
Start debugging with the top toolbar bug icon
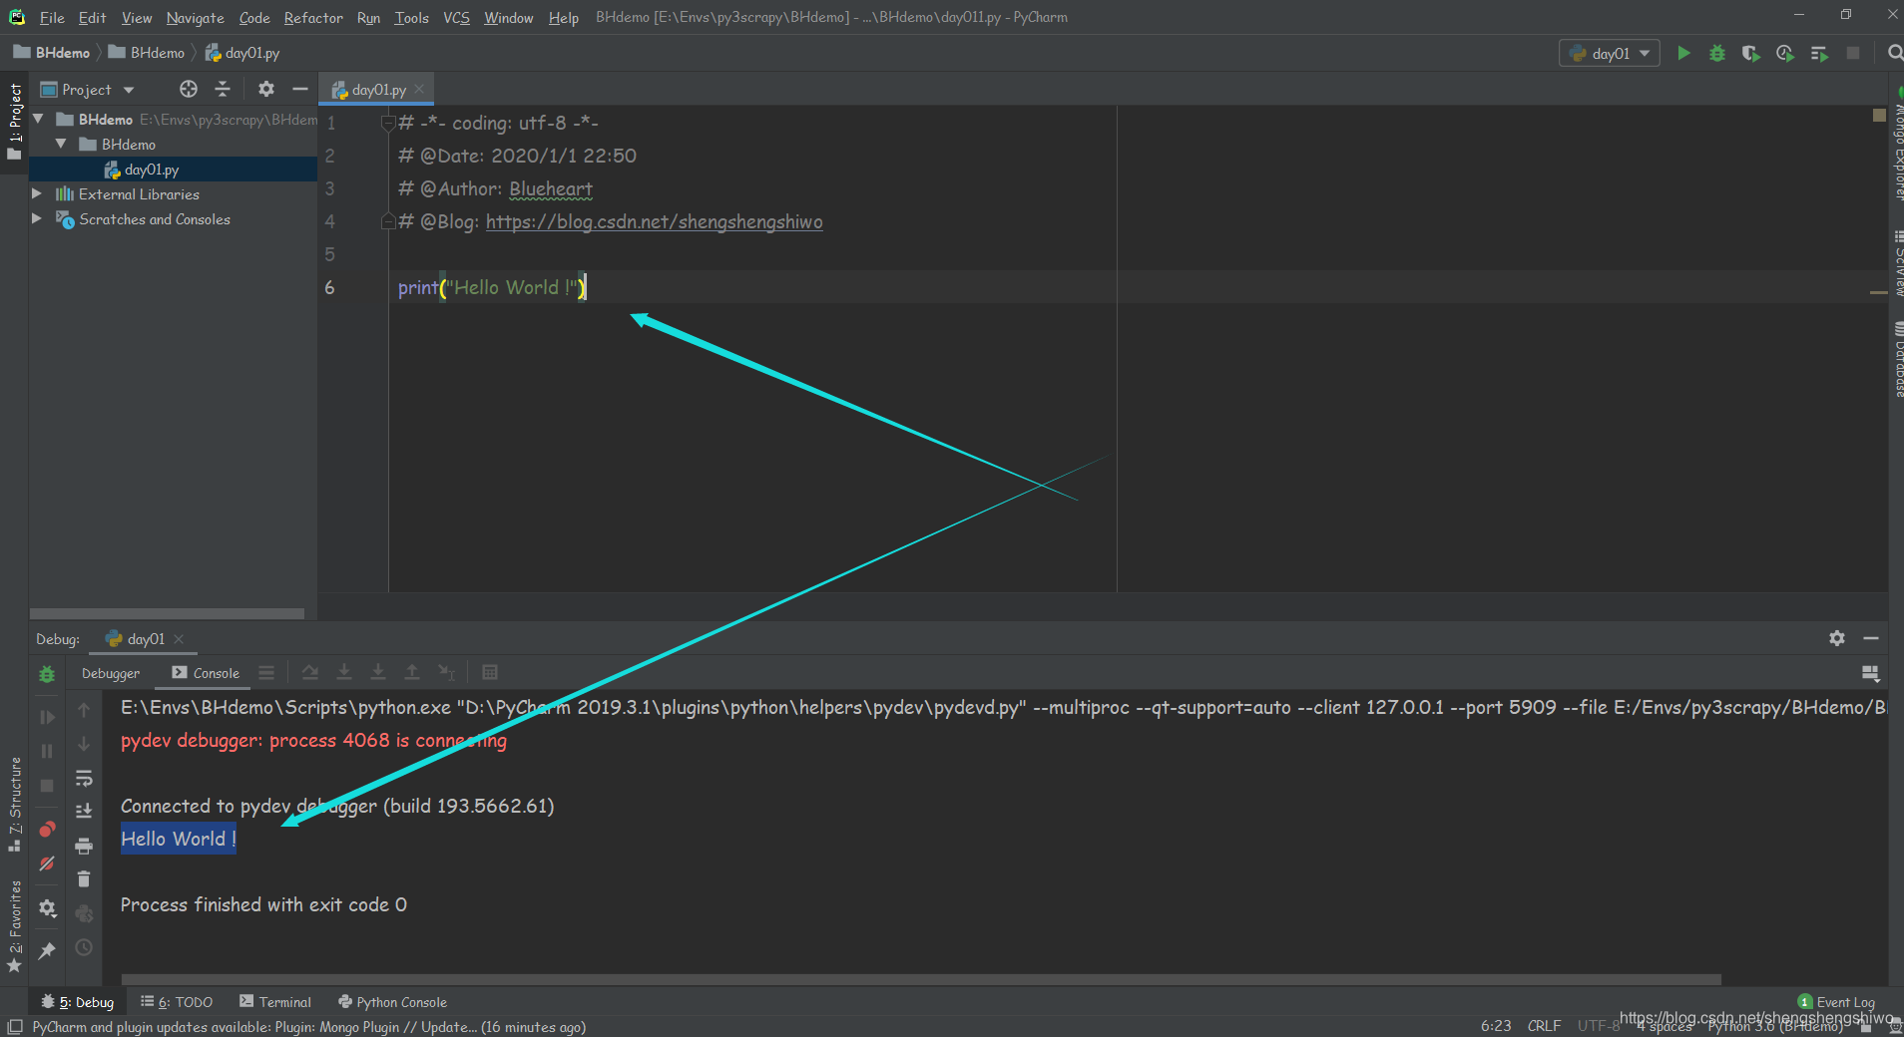pyautogui.click(x=1717, y=53)
